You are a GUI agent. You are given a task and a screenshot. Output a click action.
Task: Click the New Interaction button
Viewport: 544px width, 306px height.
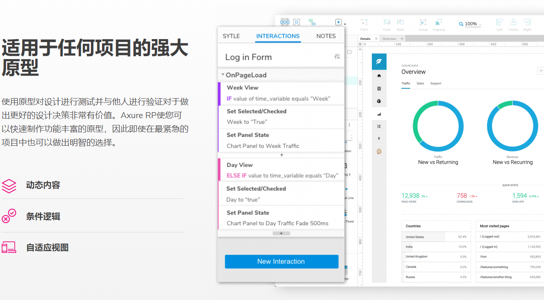tap(281, 261)
